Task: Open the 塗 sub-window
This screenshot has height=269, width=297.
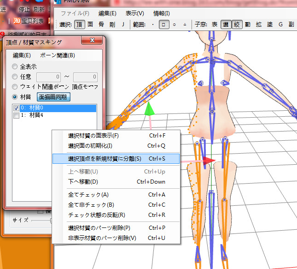Action: click(x=270, y=24)
